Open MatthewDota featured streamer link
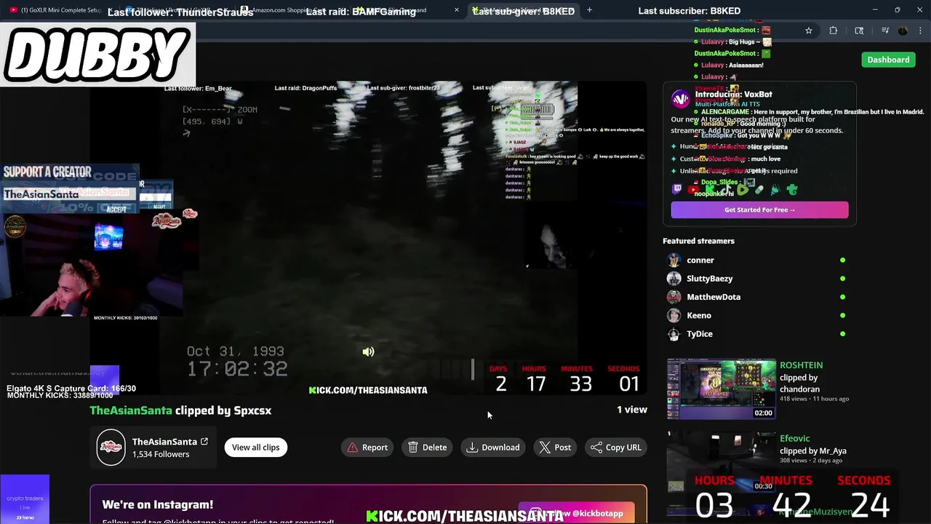Screen dimensions: 931x524 pos(714,297)
